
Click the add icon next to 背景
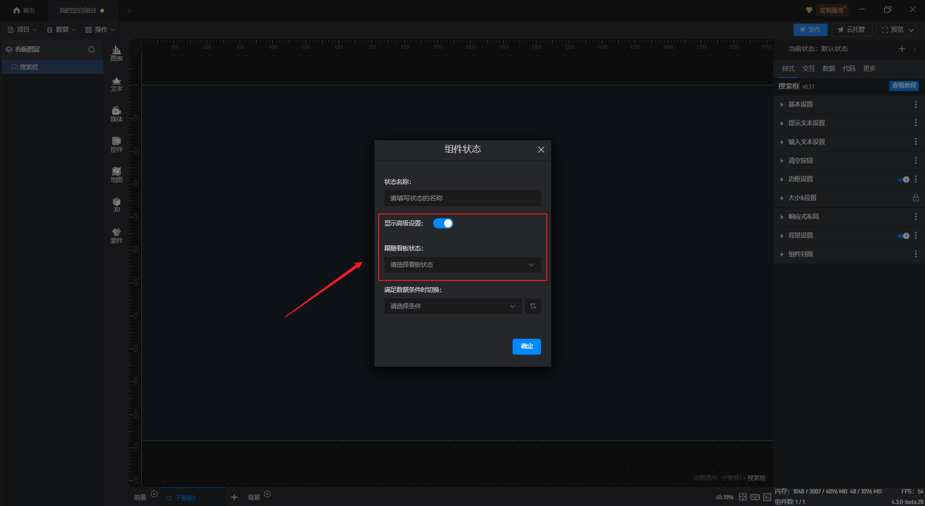click(267, 494)
